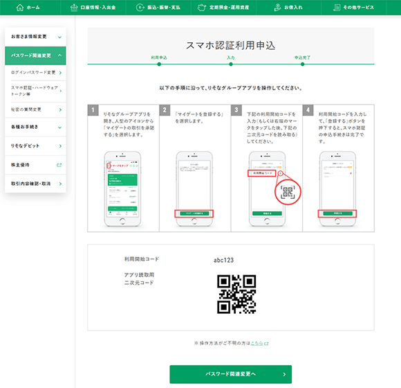Open 秘密の質問変更 in sidebar
This screenshot has height=388, width=401.
tap(35, 109)
